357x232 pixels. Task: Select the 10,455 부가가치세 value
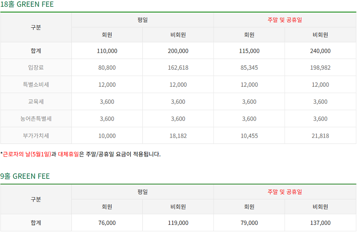click(x=249, y=136)
